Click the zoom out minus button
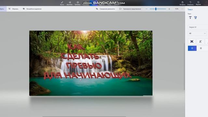Screen dimensions: 208x117 (x=147, y=9)
